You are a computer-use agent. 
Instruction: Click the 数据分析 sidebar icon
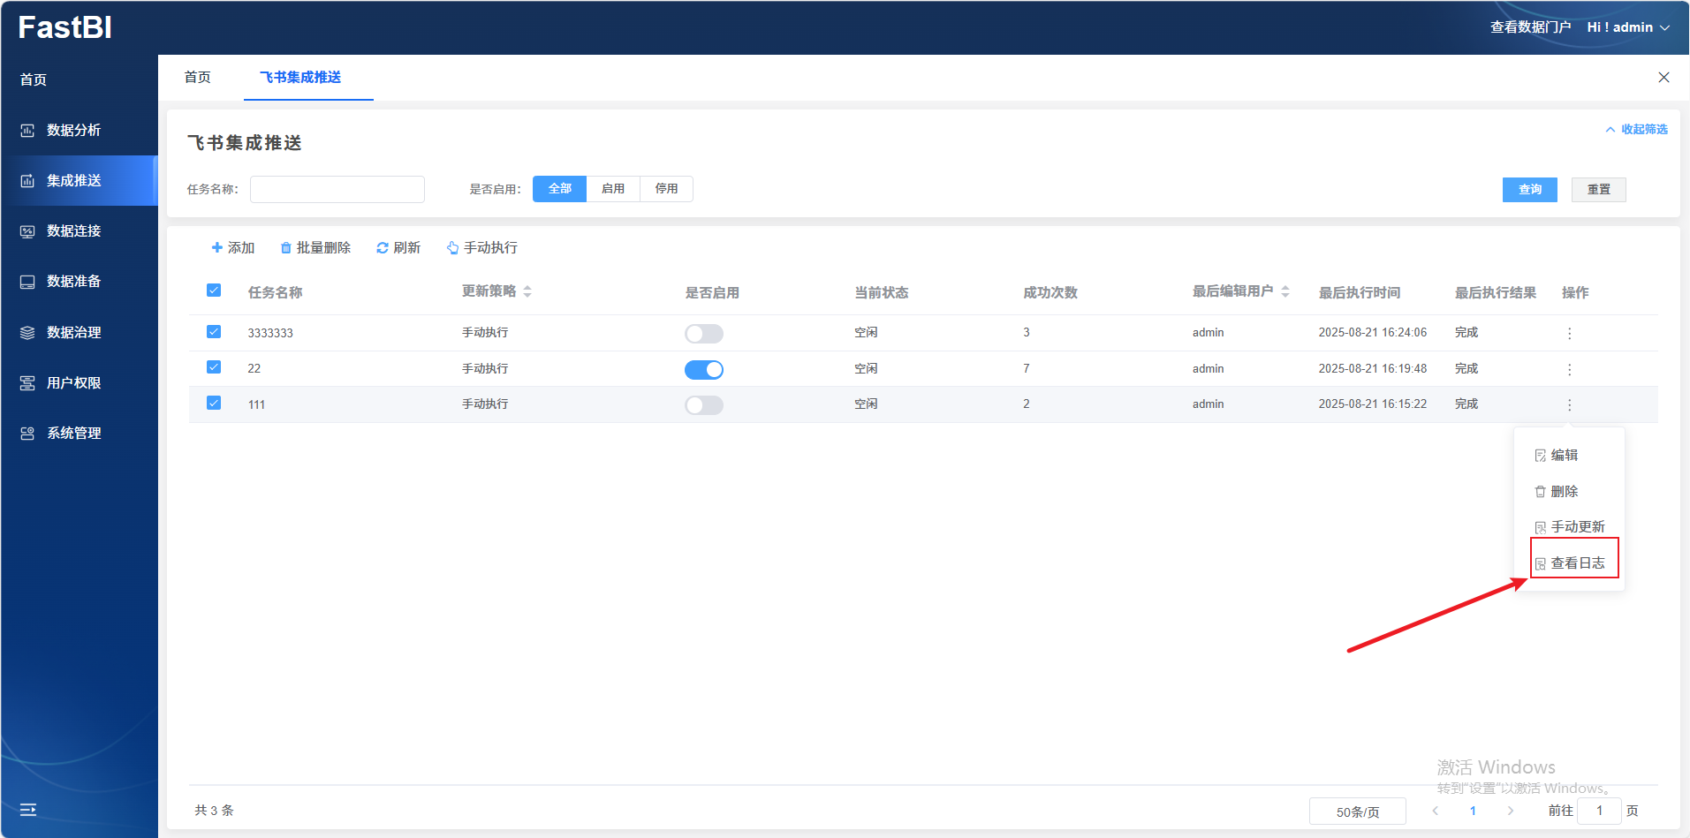[27, 131]
